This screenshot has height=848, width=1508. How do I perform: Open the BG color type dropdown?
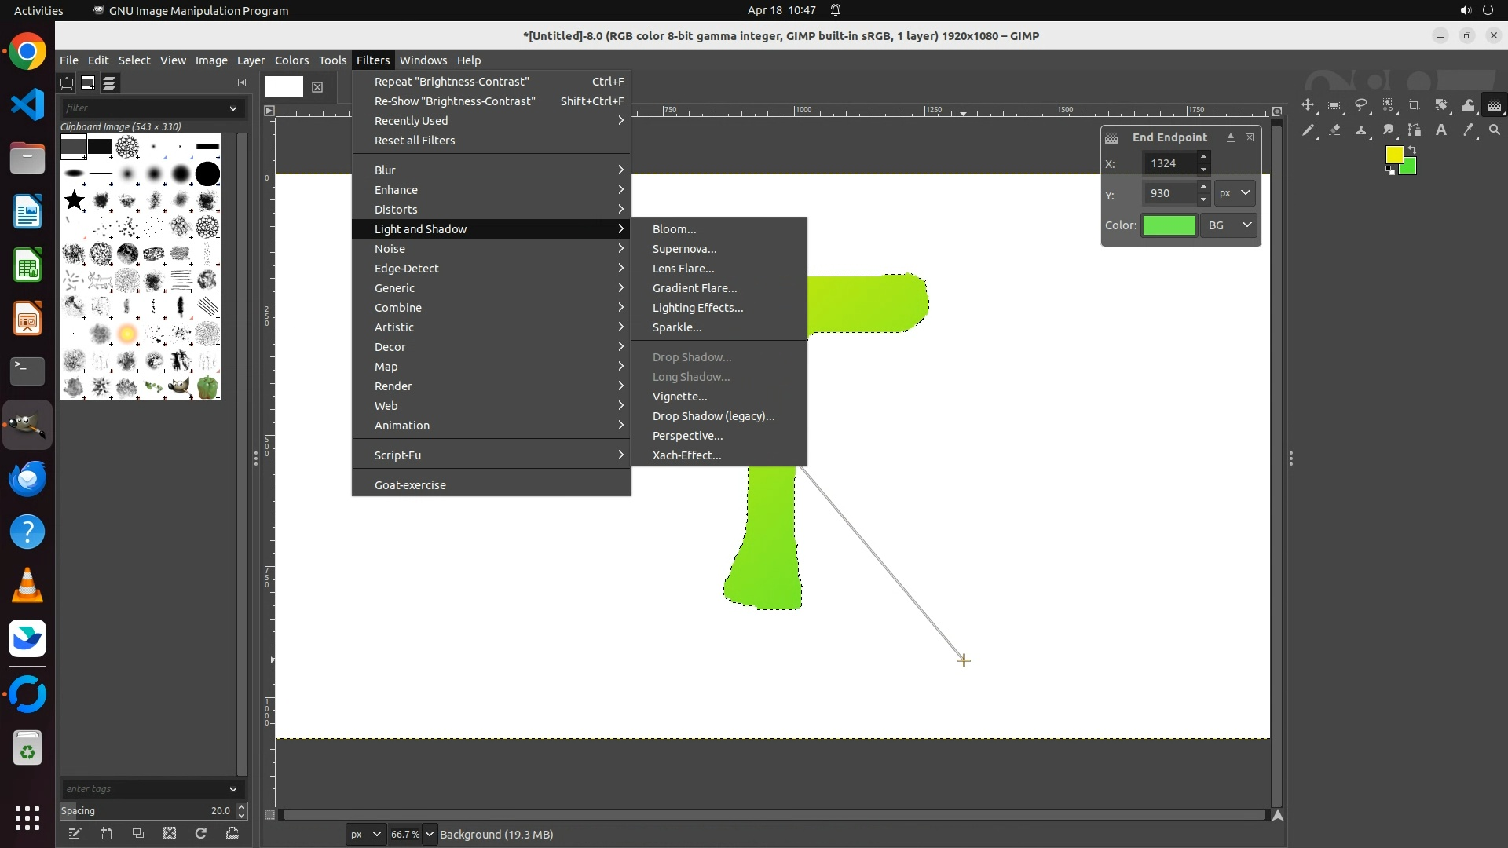[1229, 225]
